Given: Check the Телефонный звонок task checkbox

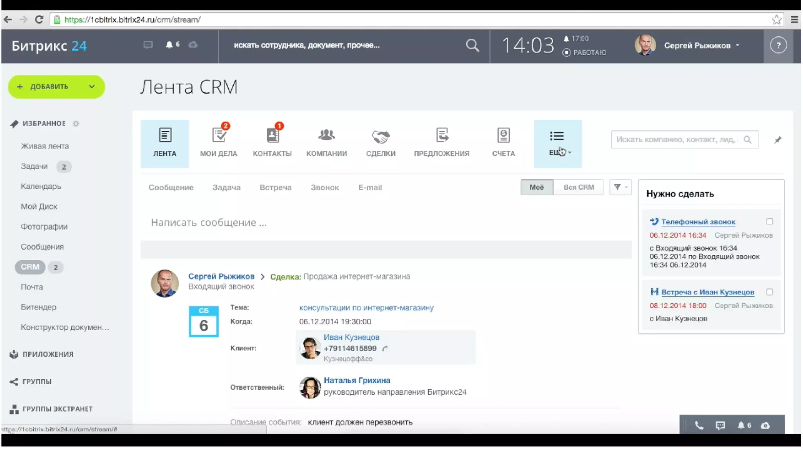Looking at the screenshot, I should click(x=769, y=222).
